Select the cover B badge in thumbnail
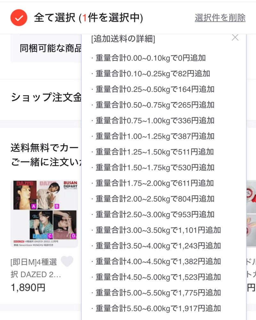256x320 pixels. tap(57, 206)
